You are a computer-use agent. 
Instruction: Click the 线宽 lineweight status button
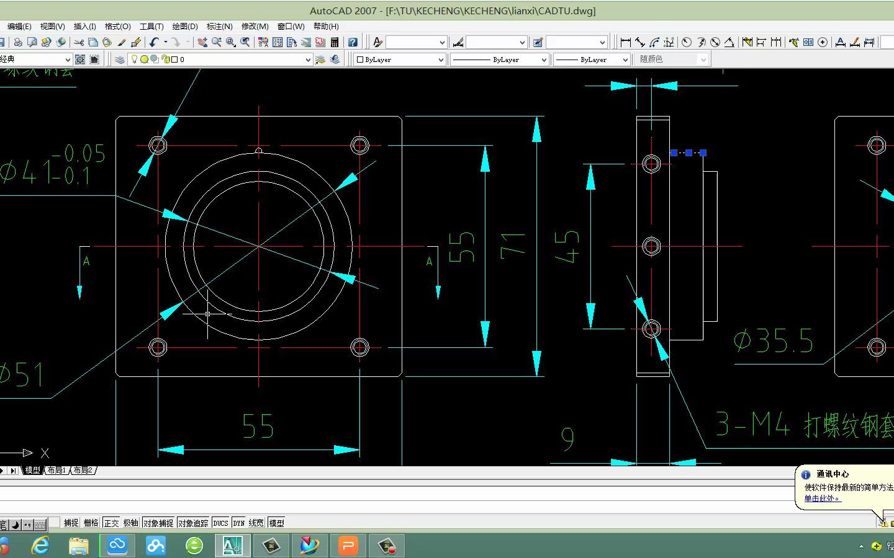[256, 523]
